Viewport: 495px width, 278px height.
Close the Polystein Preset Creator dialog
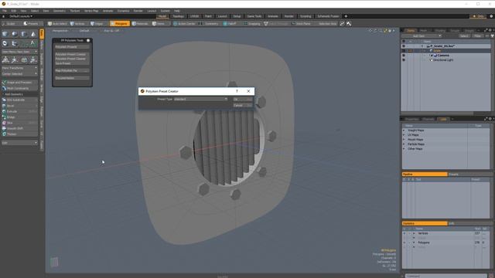point(248,91)
